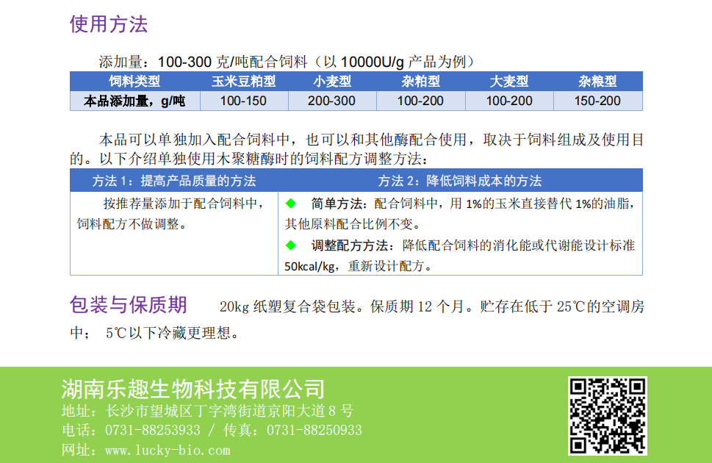The image size is (712, 463).
Task: Select the 使用方法 heading
Action: click(x=109, y=24)
